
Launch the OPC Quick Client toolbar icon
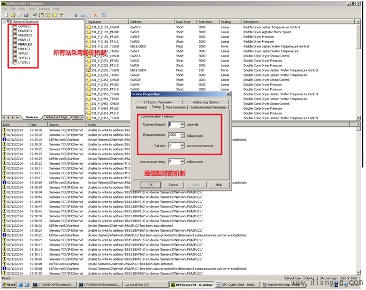[x=104, y=15]
